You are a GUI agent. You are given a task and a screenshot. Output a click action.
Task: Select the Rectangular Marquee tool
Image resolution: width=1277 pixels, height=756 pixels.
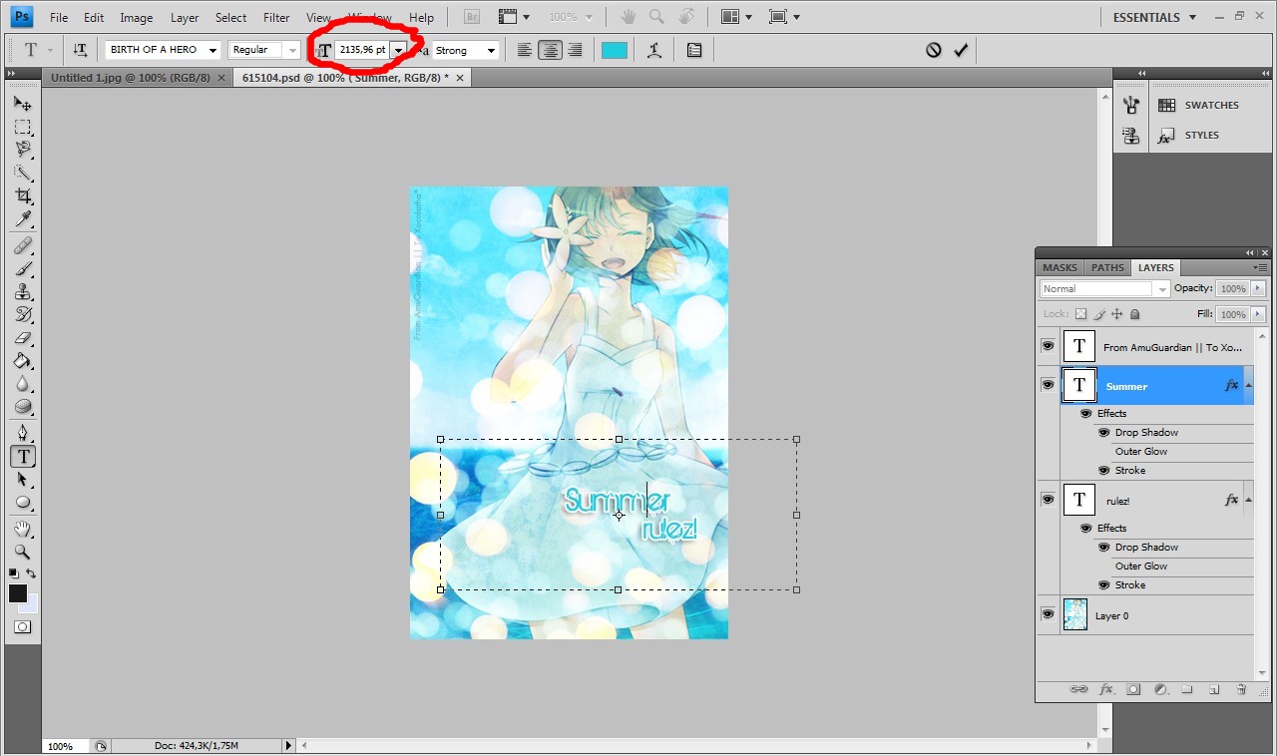tap(23, 128)
